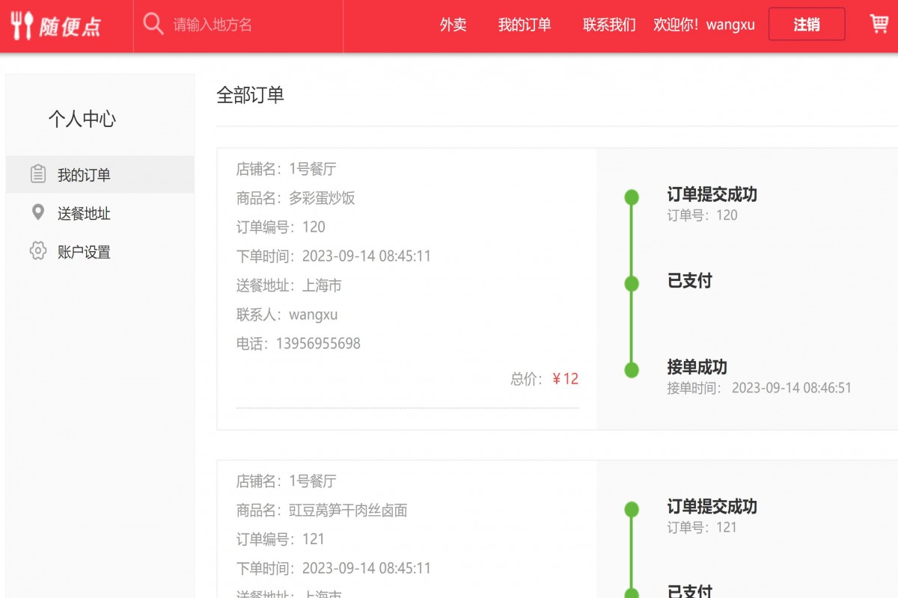This screenshot has height=598, width=898.
Task: Open the 联系我们 menu item
Action: tap(608, 25)
